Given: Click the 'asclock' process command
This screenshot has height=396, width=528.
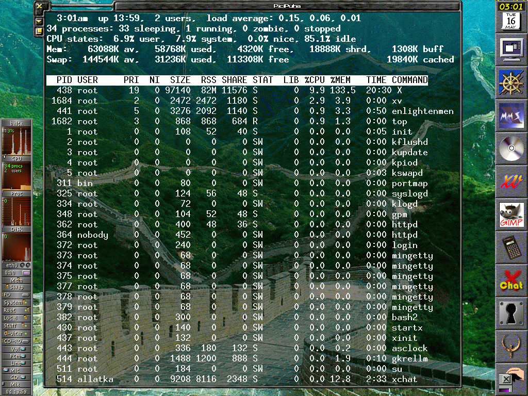Looking at the screenshot, I should pos(410,348).
